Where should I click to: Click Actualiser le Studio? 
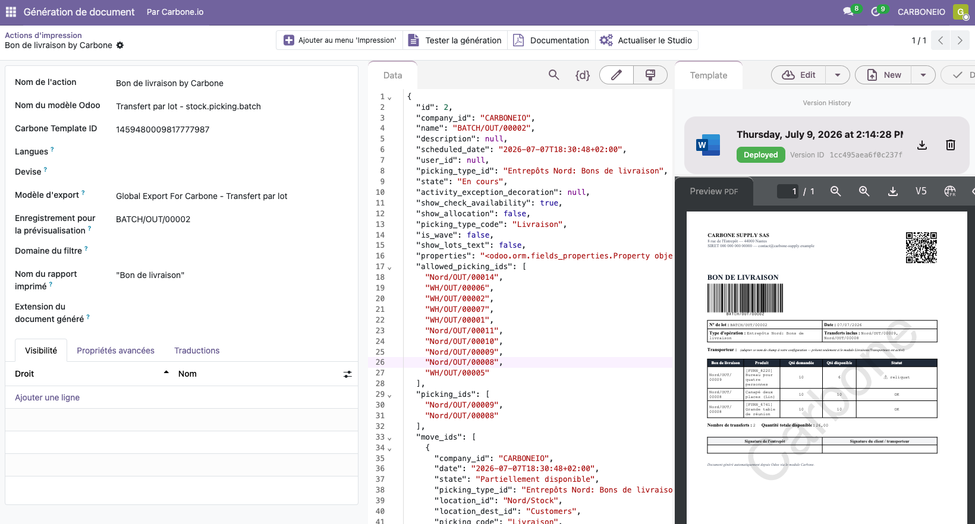coord(646,40)
